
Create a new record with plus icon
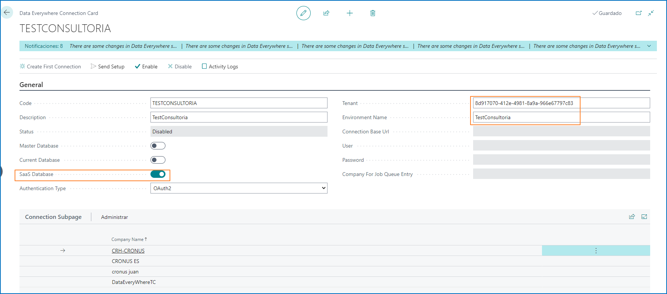point(350,13)
